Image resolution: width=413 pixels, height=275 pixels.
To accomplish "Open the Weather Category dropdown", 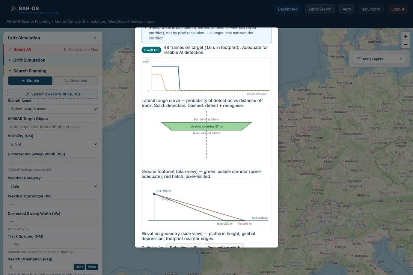I will pos(53,186).
